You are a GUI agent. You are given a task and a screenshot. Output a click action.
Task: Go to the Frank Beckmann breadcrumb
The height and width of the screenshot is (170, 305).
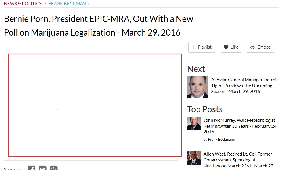tap(69, 3)
